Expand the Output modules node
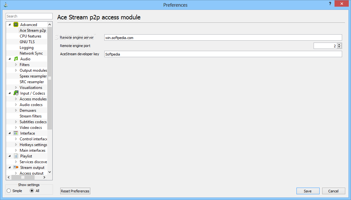The width and height of the screenshot is (351, 200). 16,70
